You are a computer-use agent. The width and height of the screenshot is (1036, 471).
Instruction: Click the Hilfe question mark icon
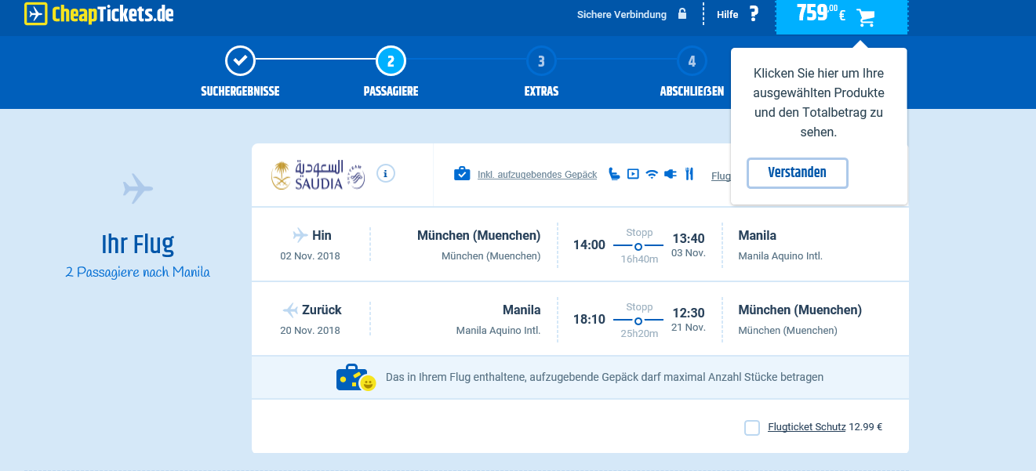pyautogui.click(x=754, y=14)
